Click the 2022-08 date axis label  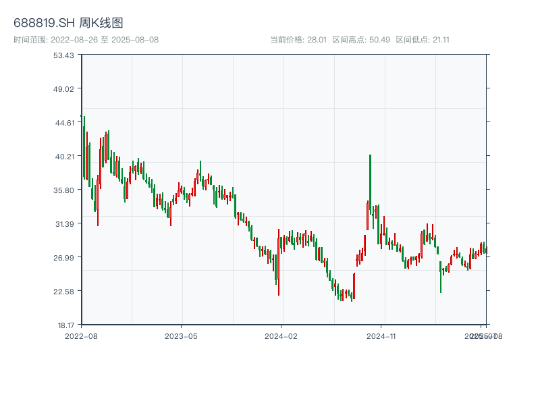[x=81, y=335]
